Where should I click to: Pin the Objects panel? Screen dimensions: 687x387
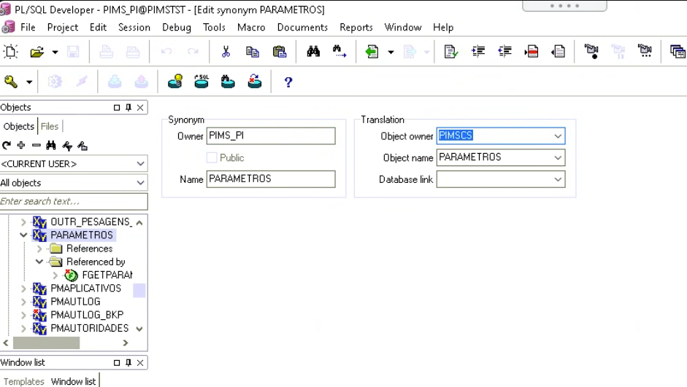[128, 107]
